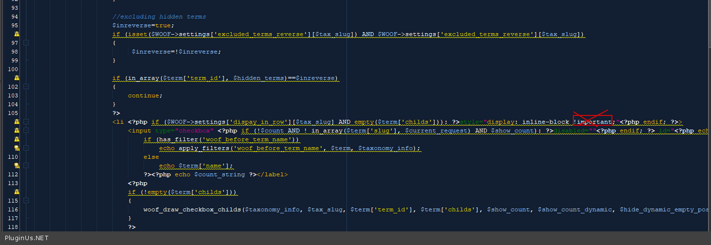711x245 pixels.
Task: Click the red-boxed !important text
Action: tap(592, 122)
